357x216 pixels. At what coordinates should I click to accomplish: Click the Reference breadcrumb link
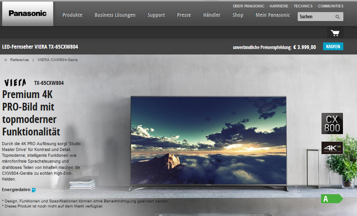(x=20, y=60)
